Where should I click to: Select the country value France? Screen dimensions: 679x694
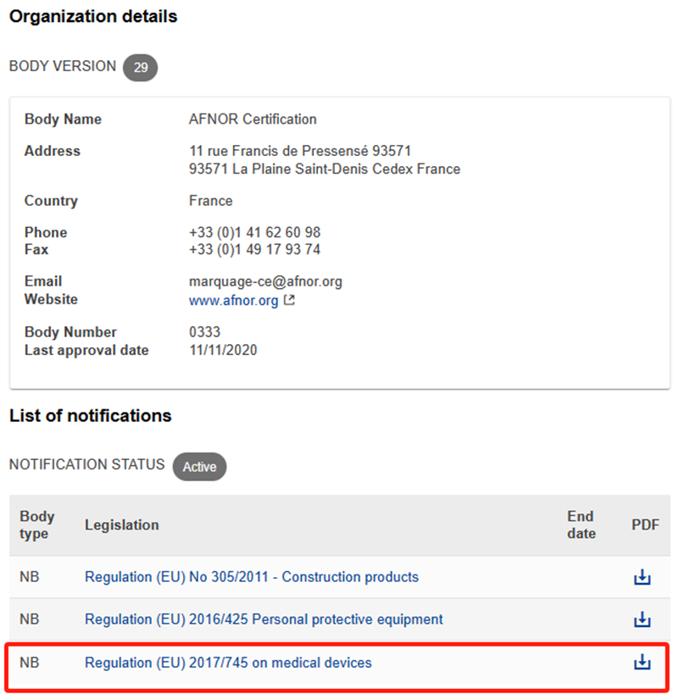pos(211,201)
